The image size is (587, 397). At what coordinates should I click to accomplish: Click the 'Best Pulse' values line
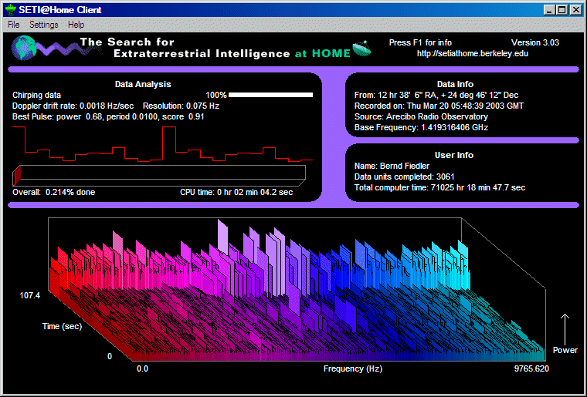tap(108, 117)
